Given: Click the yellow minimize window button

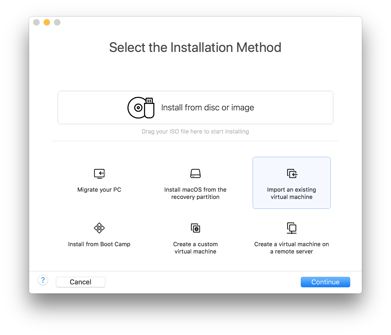Looking at the screenshot, I should click(x=47, y=22).
